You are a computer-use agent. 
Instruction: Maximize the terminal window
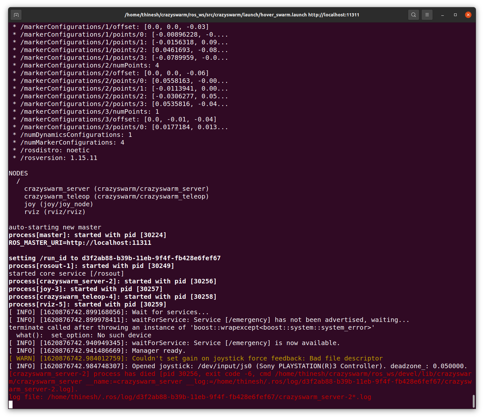click(455, 15)
